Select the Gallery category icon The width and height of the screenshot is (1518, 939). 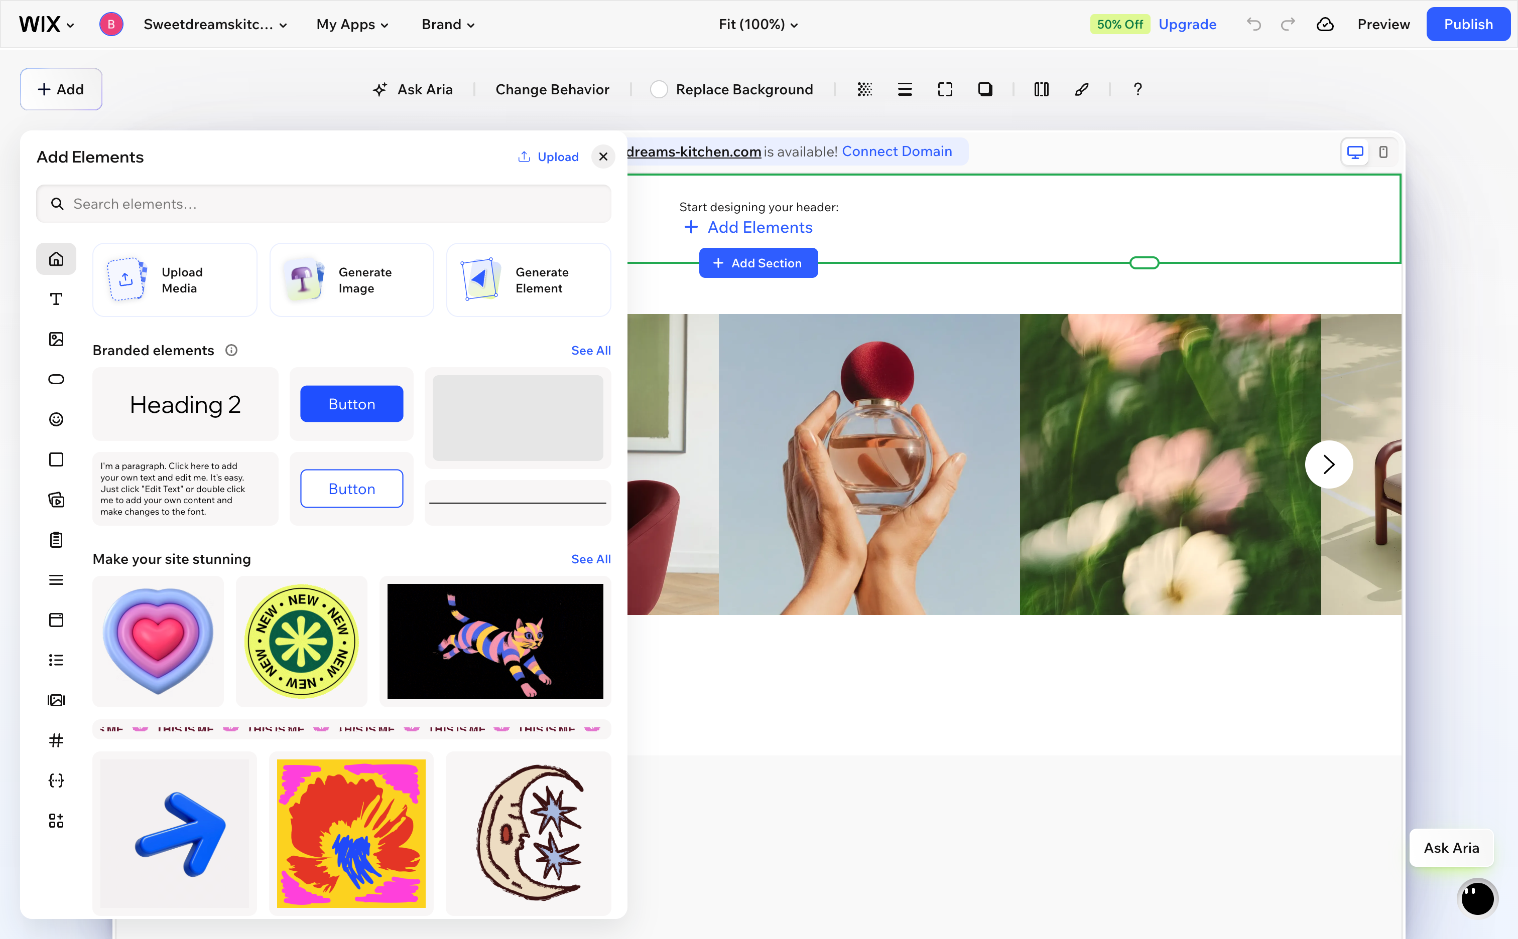click(56, 700)
